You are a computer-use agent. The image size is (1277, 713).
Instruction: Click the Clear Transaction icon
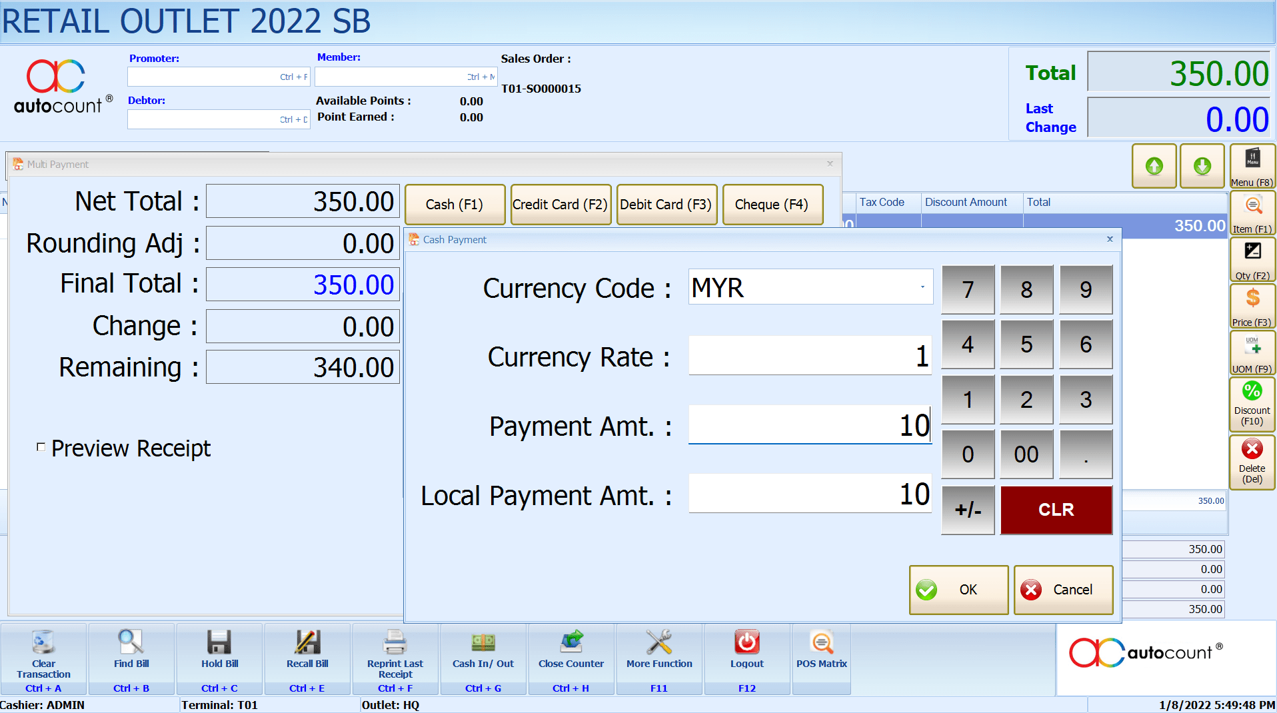coord(43,642)
